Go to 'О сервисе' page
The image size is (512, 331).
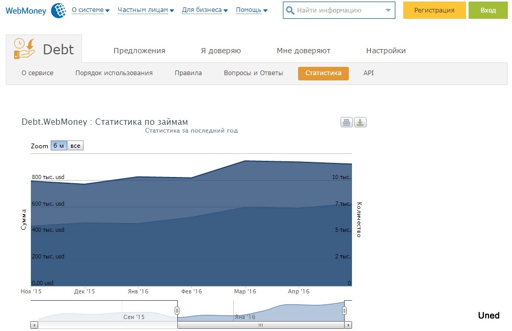click(x=38, y=73)
